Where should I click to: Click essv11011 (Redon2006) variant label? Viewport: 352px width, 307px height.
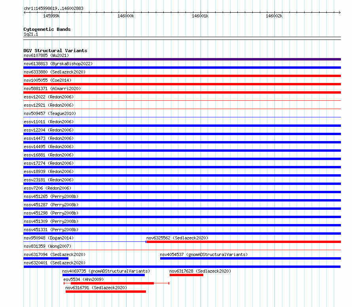(x=49, y=122)
